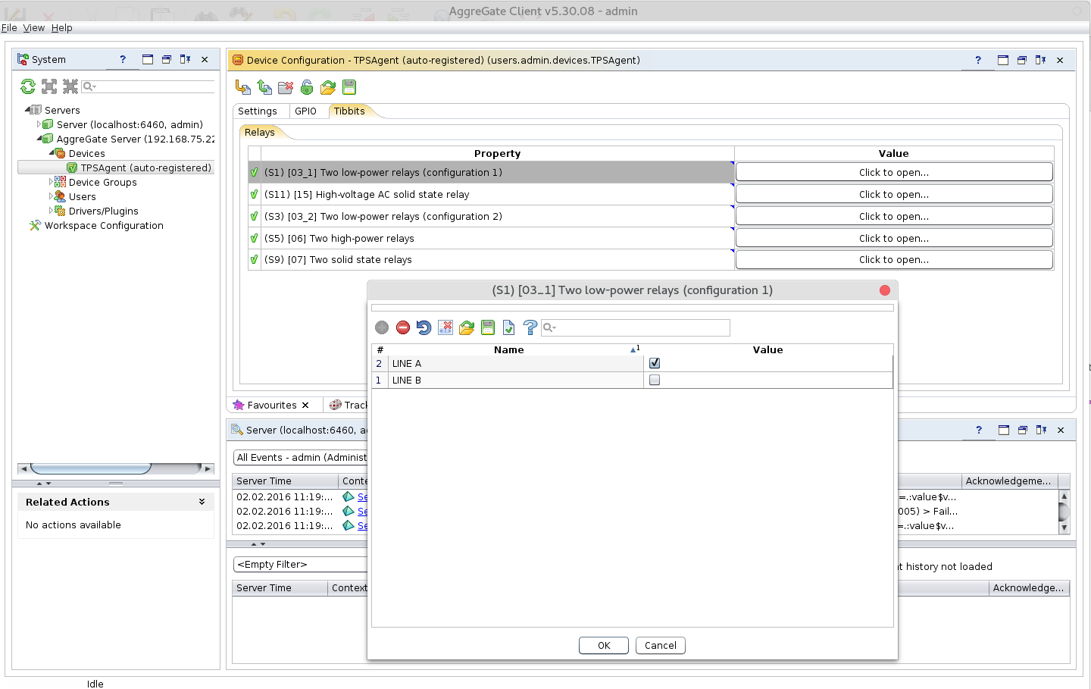Collapse AggreGate Server tree node

[x=39, y=139]
